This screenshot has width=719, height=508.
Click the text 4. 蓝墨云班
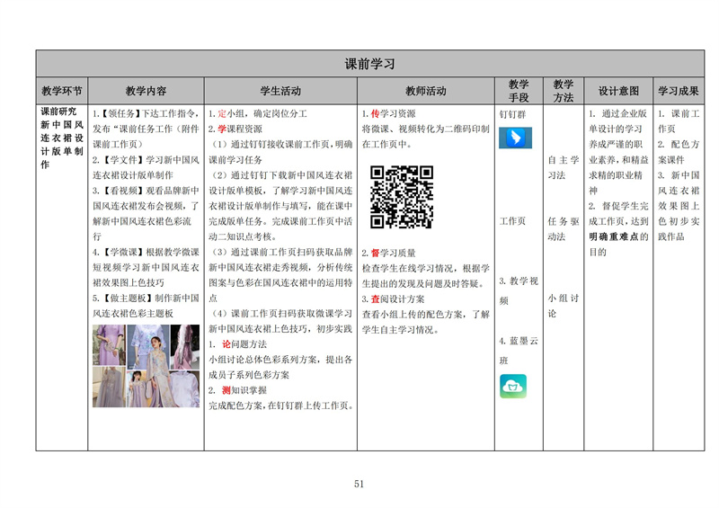coord(519,351)
